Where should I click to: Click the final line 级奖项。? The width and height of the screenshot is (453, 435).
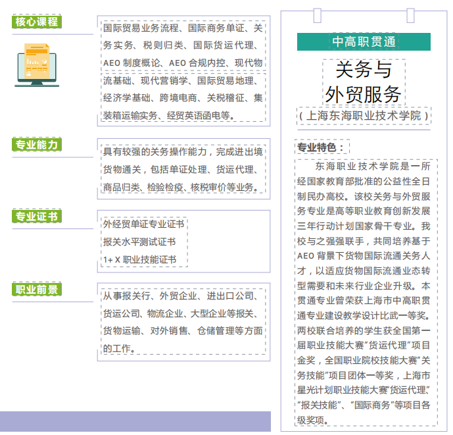(x=313, y=420)
